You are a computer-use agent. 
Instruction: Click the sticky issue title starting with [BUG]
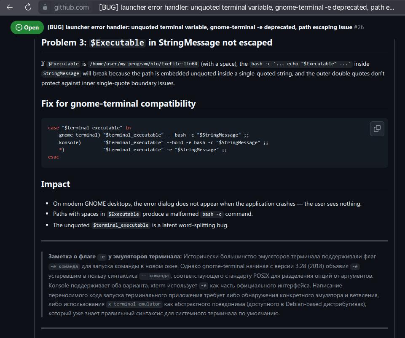pos(200,27)
